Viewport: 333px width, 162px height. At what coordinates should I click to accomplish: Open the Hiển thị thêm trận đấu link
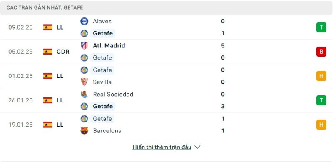pyautogui.click(x=162, y=147)
